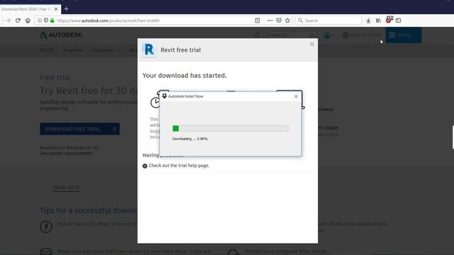Click the Autodesk site search field
Viewport: 454px width, 255px height.
[x=292, y=35]
